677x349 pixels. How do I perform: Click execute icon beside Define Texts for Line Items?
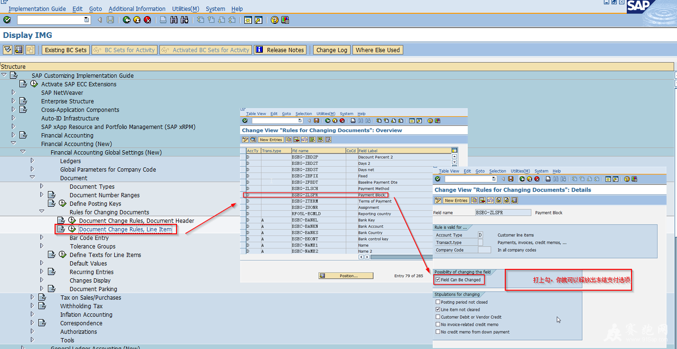[x=63, y=255]
